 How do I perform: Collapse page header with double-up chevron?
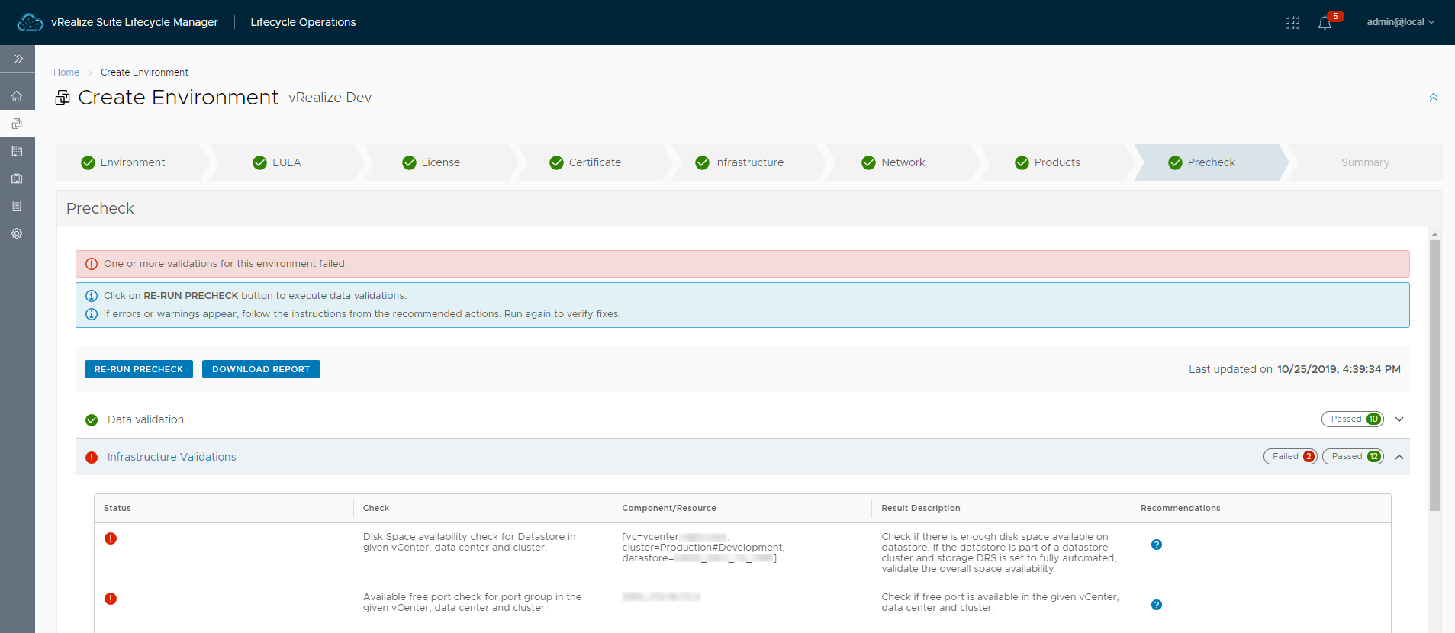1434,97
